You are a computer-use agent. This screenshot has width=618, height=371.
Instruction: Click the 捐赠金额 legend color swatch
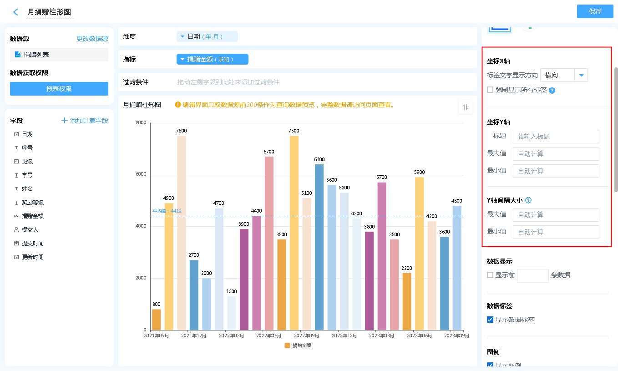[x=287, y=346]
